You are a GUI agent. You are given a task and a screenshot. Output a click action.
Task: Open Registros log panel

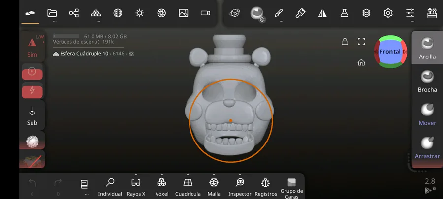tap(266, 187)
